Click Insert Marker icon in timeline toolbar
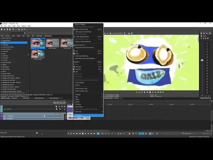The height and width of the screenshot is (160, 213). [x=133, y=134]
